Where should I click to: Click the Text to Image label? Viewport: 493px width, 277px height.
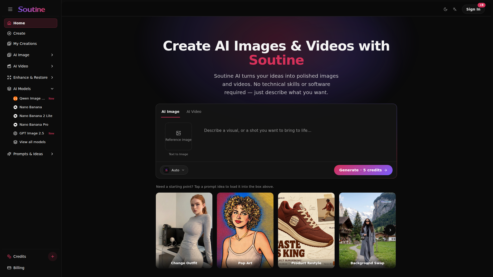point(178,154)
